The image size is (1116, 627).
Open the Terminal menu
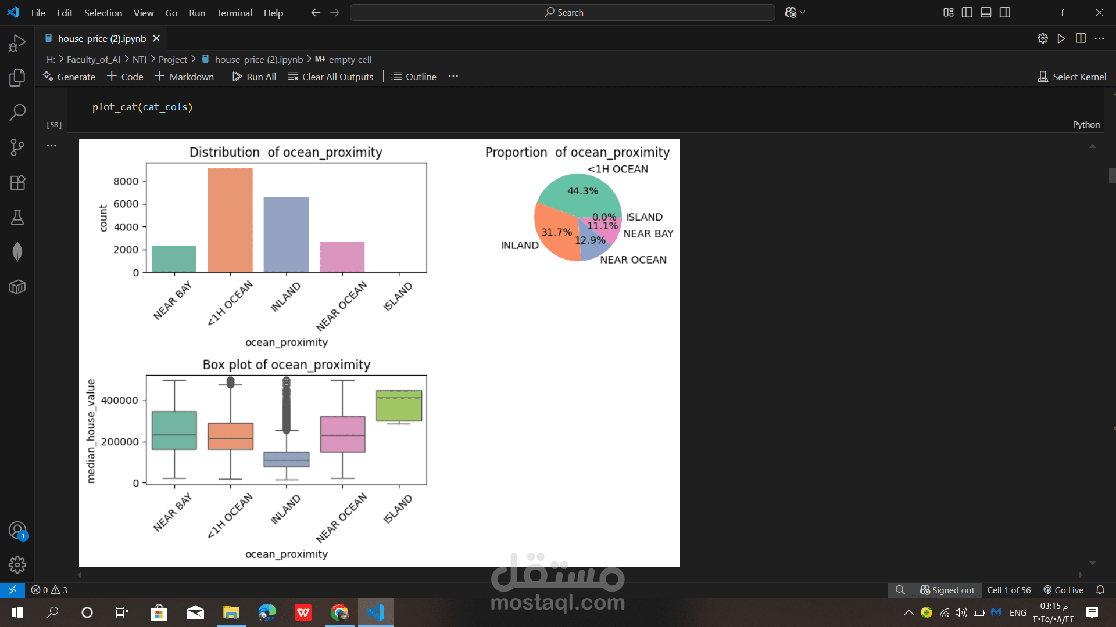pos(234,13)
